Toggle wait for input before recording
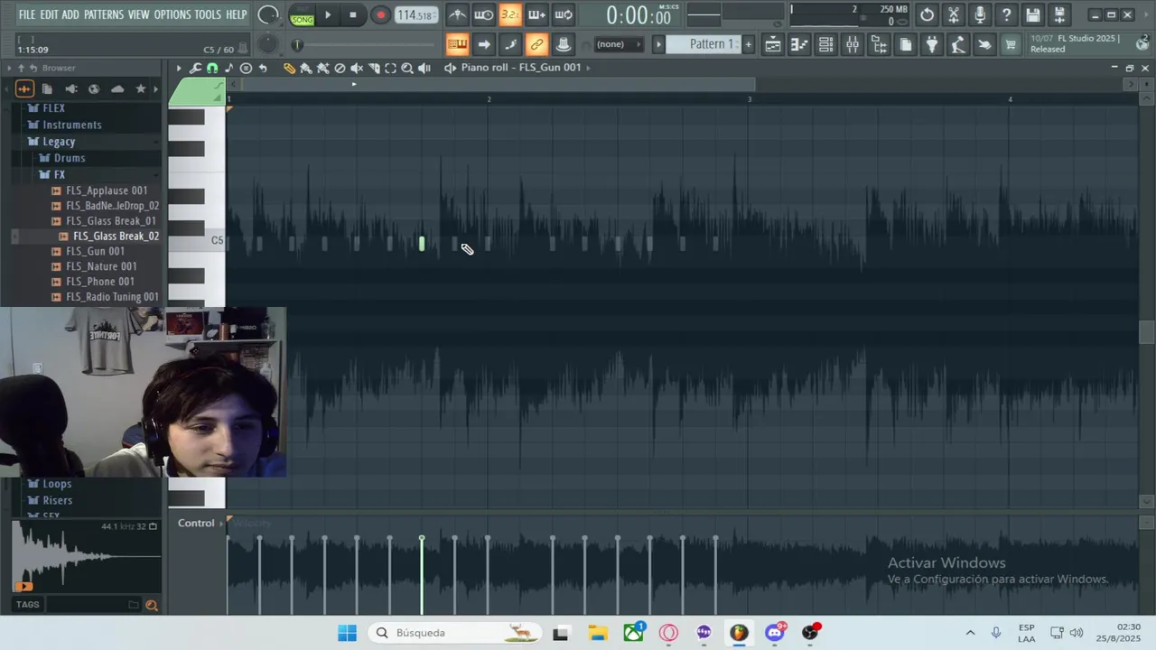1156x650 pixels. 484,14
